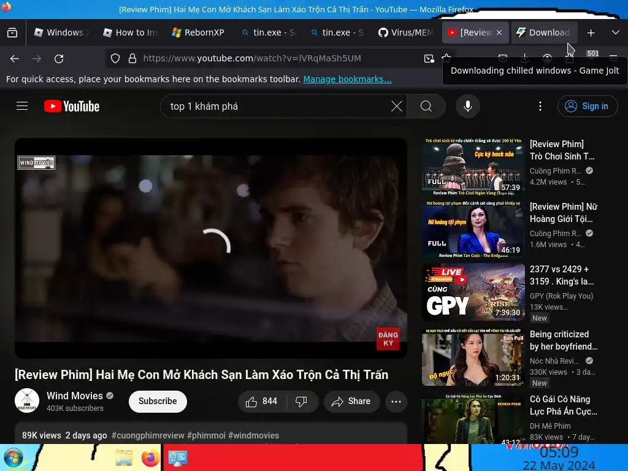The image size is (628, 471).
Task: Open #windmovies hashtag link
Action: (x=253, y=435)
